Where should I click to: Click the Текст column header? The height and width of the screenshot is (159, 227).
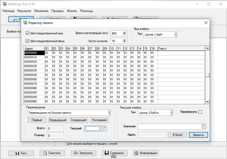click(x=181, y=49)
